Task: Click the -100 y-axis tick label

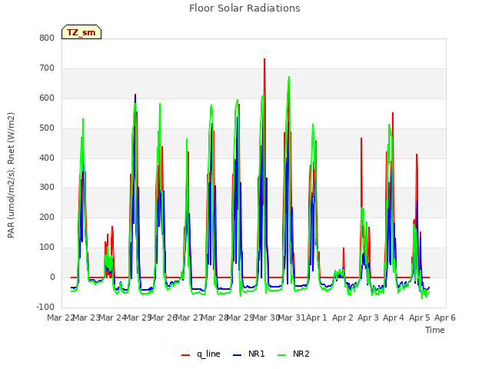Action: pyautogui.click(x=45, y=307)
